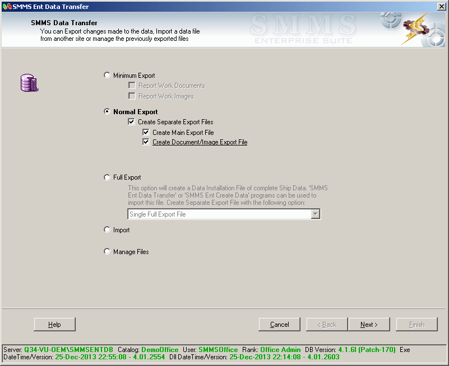Click the Help button
Viewport: 449px width, 366px height.
coord(54,324)
